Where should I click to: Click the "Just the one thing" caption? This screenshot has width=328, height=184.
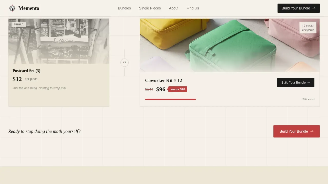pos(39,88)
